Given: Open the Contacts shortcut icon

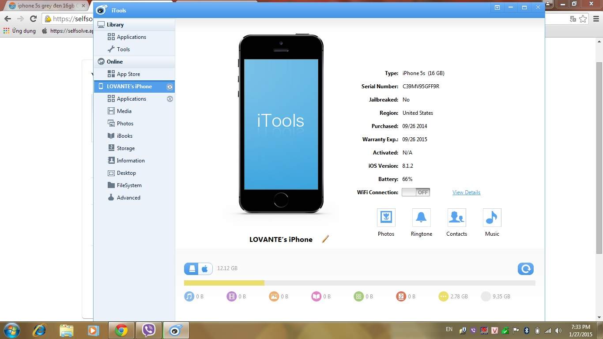Looking at the screenshot, I should click(x=456, y=218).
